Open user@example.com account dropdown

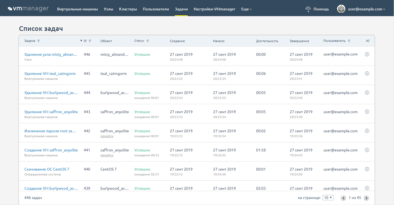pos(366,9)
